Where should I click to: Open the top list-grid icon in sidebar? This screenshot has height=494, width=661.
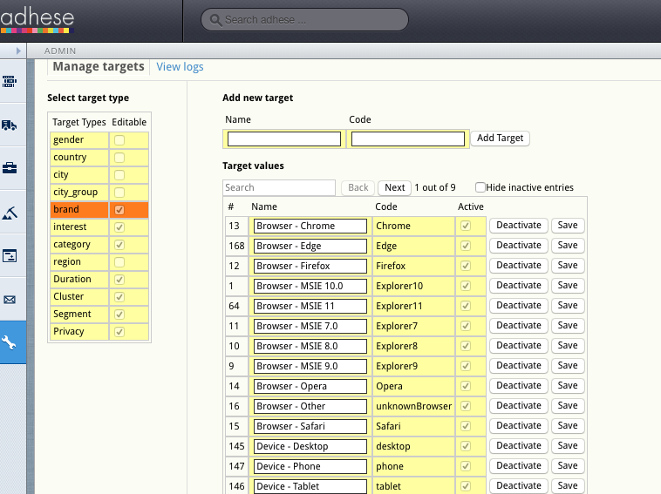coord(10,81)
